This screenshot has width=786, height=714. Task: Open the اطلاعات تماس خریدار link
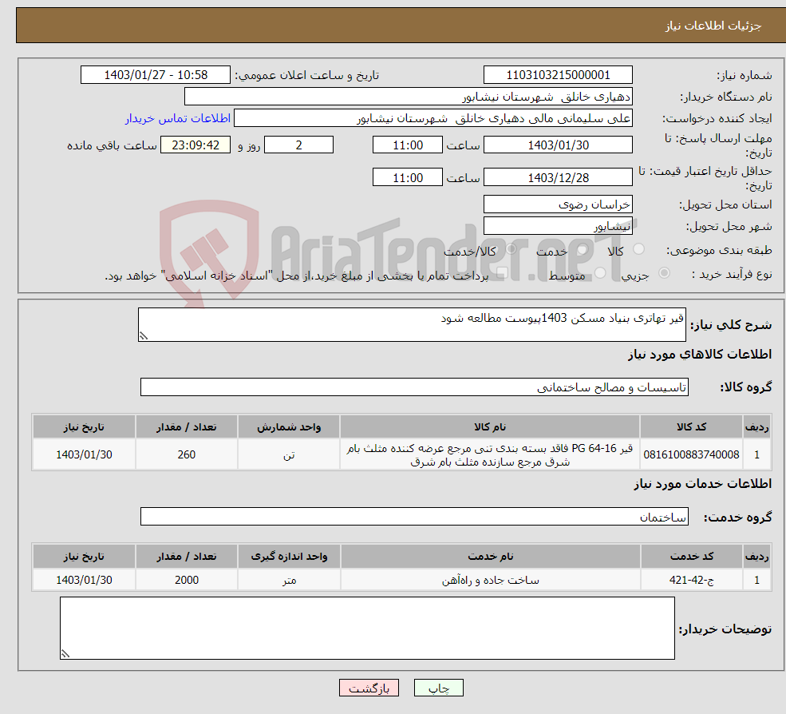point(177,118)
